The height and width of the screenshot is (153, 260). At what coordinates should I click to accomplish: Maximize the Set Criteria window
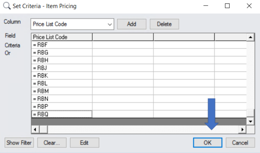click(227, 6)
